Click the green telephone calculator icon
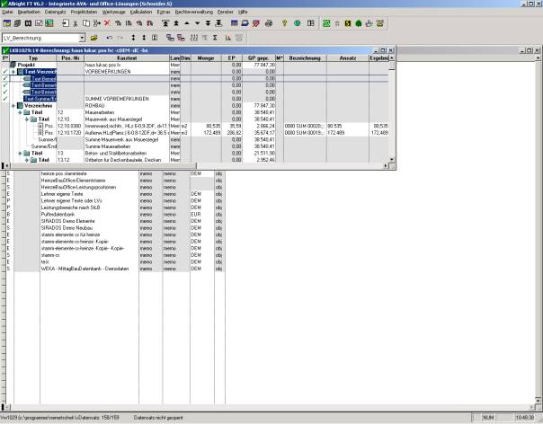543x424 pixels. tap(49, 23)
